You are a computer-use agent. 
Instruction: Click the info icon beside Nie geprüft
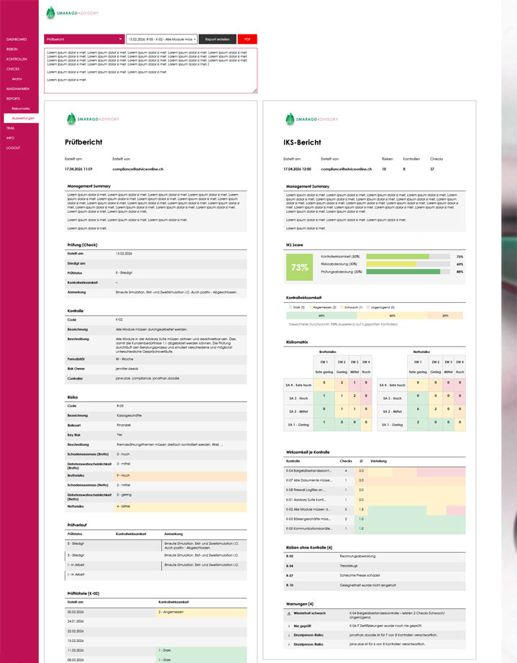[289, 626]
